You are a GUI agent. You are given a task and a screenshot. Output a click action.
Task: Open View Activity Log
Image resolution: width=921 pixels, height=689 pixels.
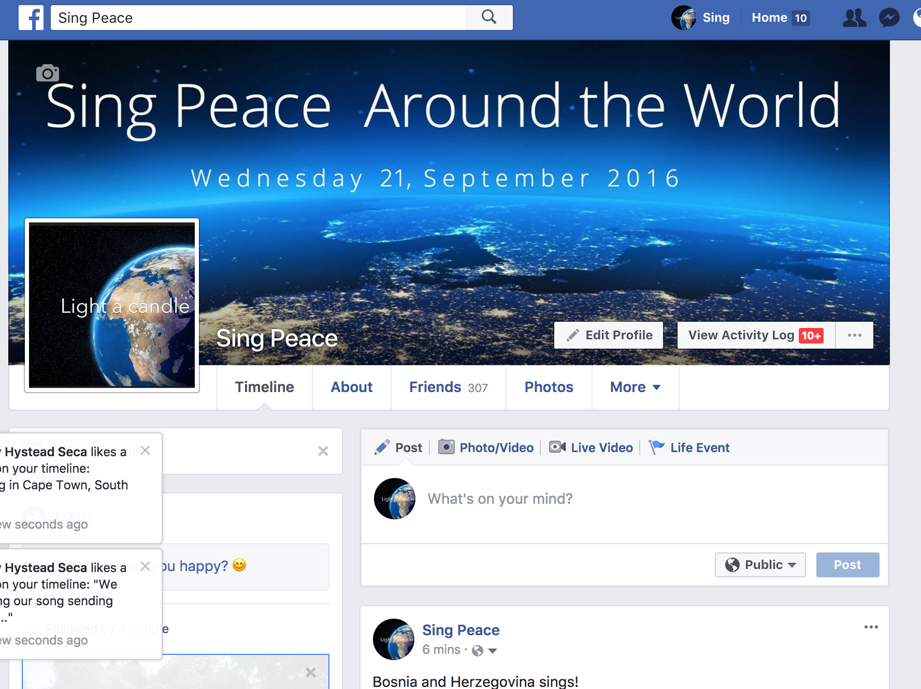[x=756, y=335]
